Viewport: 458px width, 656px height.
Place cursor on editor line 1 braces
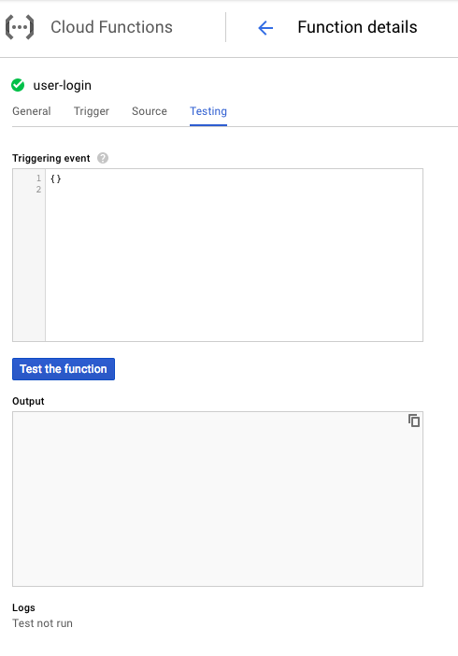tap(56, 179)
